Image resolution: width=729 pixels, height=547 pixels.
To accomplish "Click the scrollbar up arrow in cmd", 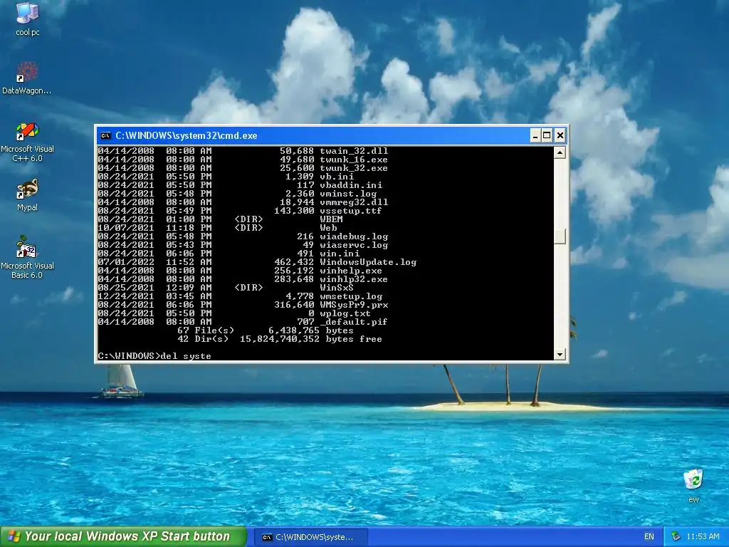I will [560, 152].
